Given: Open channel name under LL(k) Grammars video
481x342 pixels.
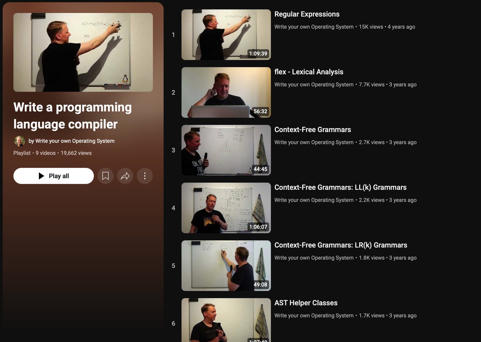Looking at the screenshot, I should (x=314, y=200).
